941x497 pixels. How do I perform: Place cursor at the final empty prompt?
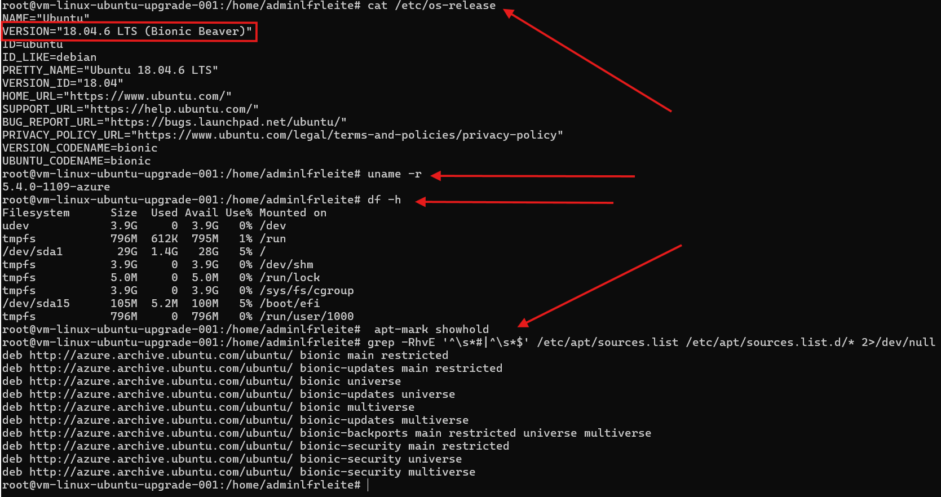click(x=368, y=485)
